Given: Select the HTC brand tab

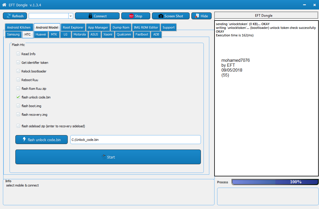Looking at the screenshot, I should pos(27,34).
